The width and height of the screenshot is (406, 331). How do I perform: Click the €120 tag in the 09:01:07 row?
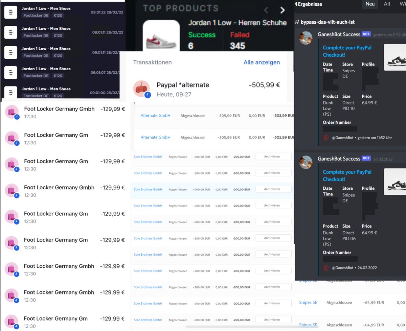[x=58, y=76]
